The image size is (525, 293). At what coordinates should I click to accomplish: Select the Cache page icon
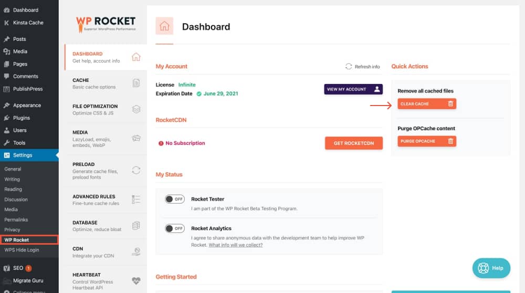136,83
